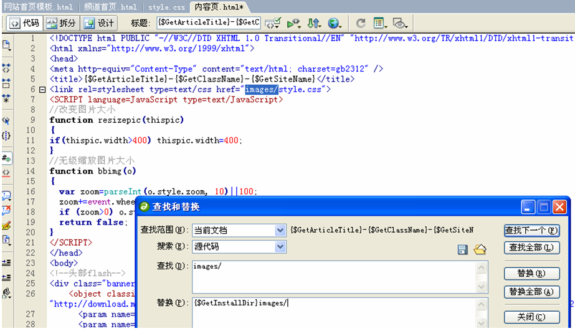
Task: Click 查找全部(L) button
Action: (532, 247)
